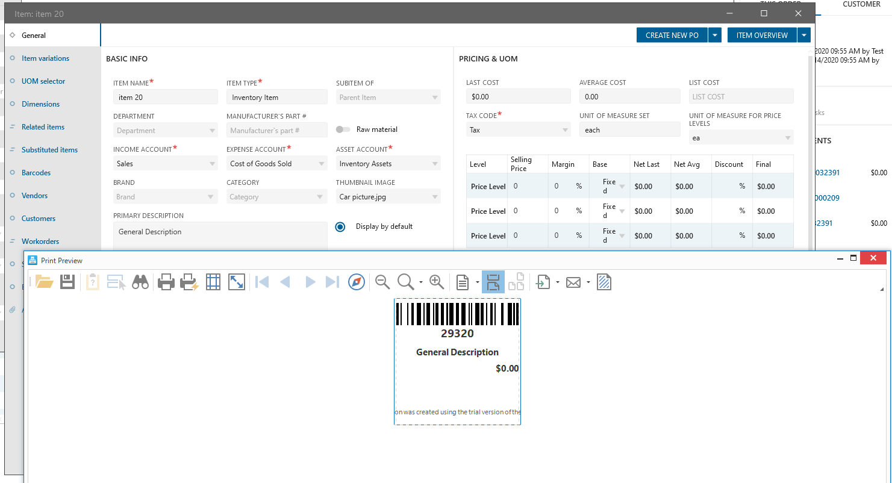Click the CREATE NEW PO button

(x=672, y=36)
